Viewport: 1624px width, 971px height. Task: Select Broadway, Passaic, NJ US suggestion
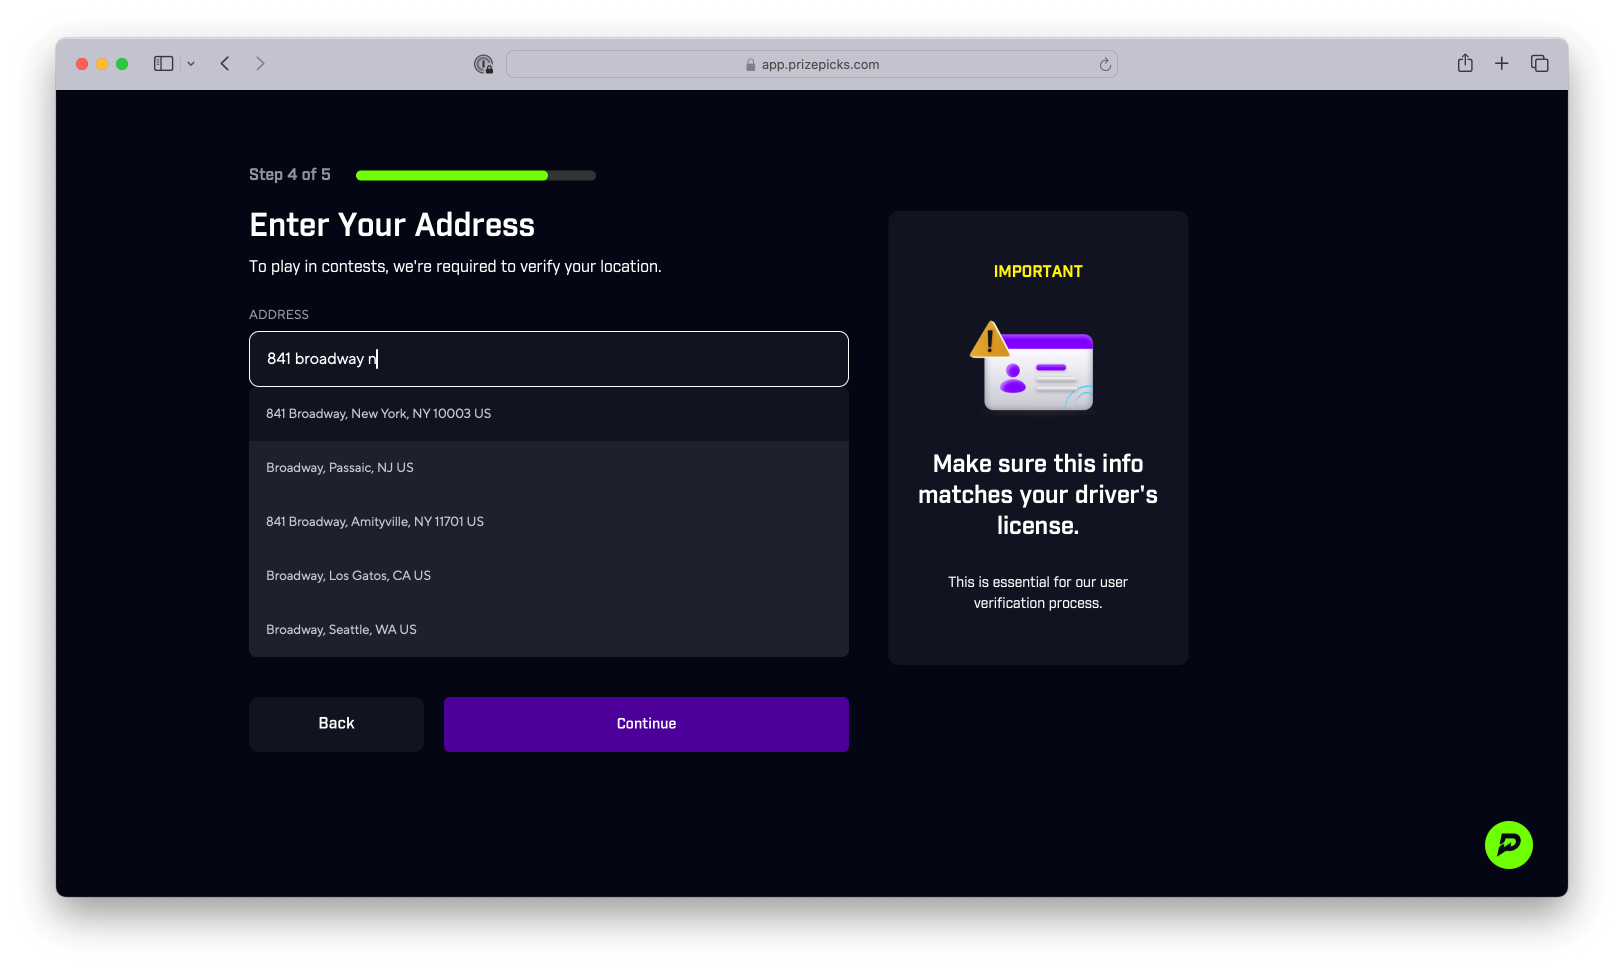tap(548, 468)
